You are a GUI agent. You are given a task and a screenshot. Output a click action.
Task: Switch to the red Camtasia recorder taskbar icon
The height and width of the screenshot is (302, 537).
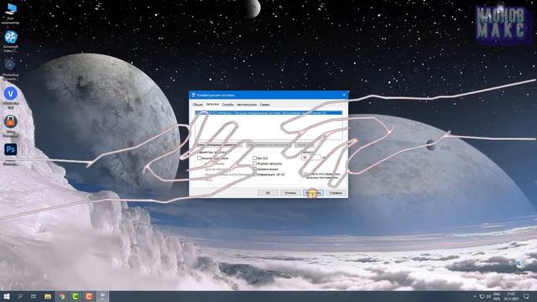tap(89, 296)
